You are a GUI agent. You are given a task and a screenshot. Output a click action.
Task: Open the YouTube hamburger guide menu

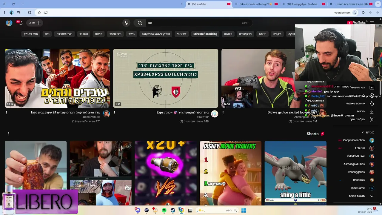[x=372, y=23]
